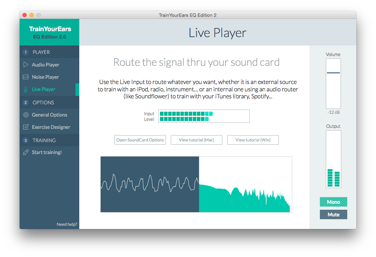376x257 pixels.
Task: Open the View tutorial (Mac) guide
Action: (196, 140)
